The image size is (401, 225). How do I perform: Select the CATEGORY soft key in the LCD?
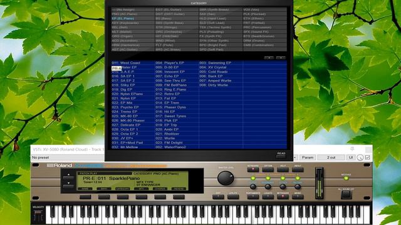pyautogui.click(x=123, y=189)
